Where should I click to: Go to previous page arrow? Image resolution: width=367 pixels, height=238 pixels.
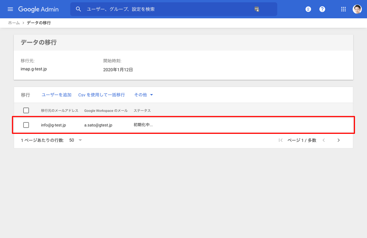tap(324, 140)
